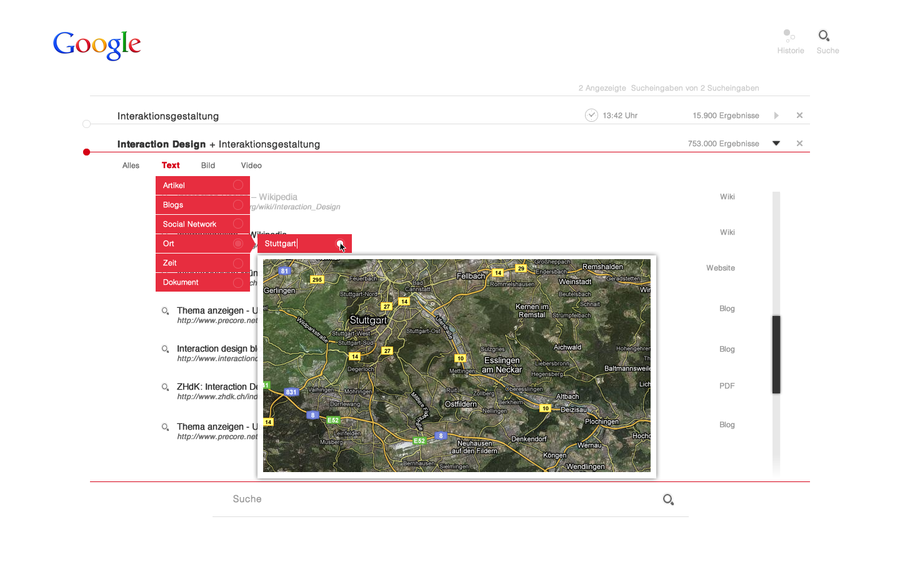Close the Interaction Design search row

[799, 144]
